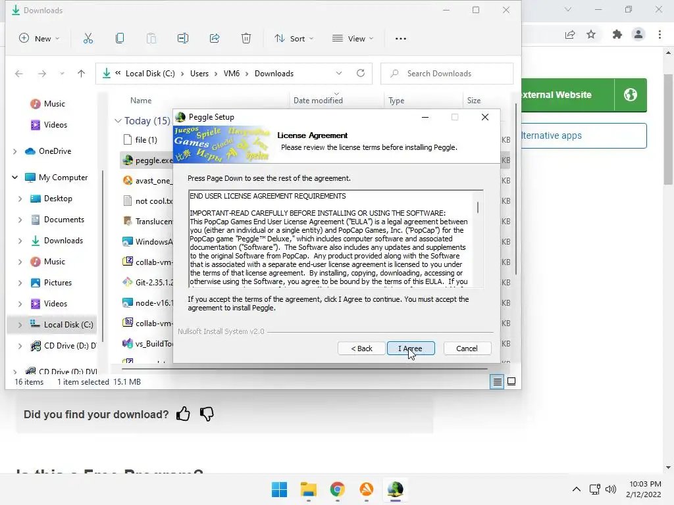Screen dimensions: 674x505
Task: Click the network tray icon
Action: tap(594, 489)
